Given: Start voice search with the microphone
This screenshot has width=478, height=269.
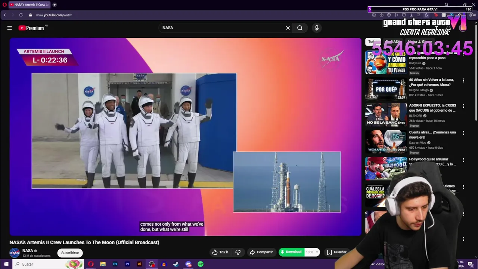Looking at the screenshot, I should (x=317, y=28).
